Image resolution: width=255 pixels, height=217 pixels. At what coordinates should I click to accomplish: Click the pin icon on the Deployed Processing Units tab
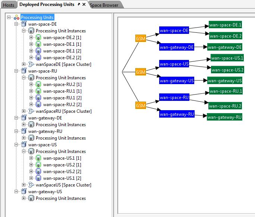78,4
